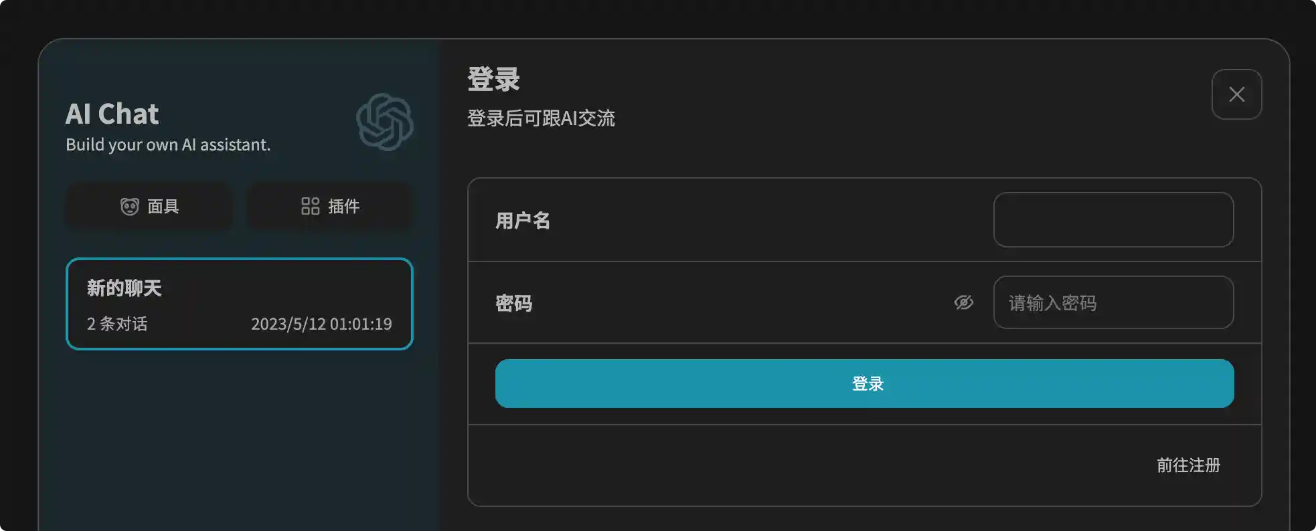1316x531 pixels.
Task: Focus the 请输入密码 password field
Action: (x=1113, y=302)
